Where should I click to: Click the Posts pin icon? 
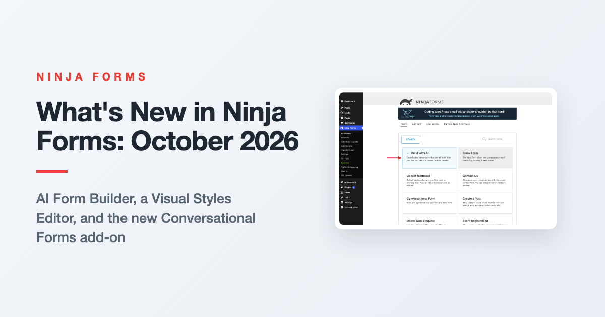(x=342, y=108)
